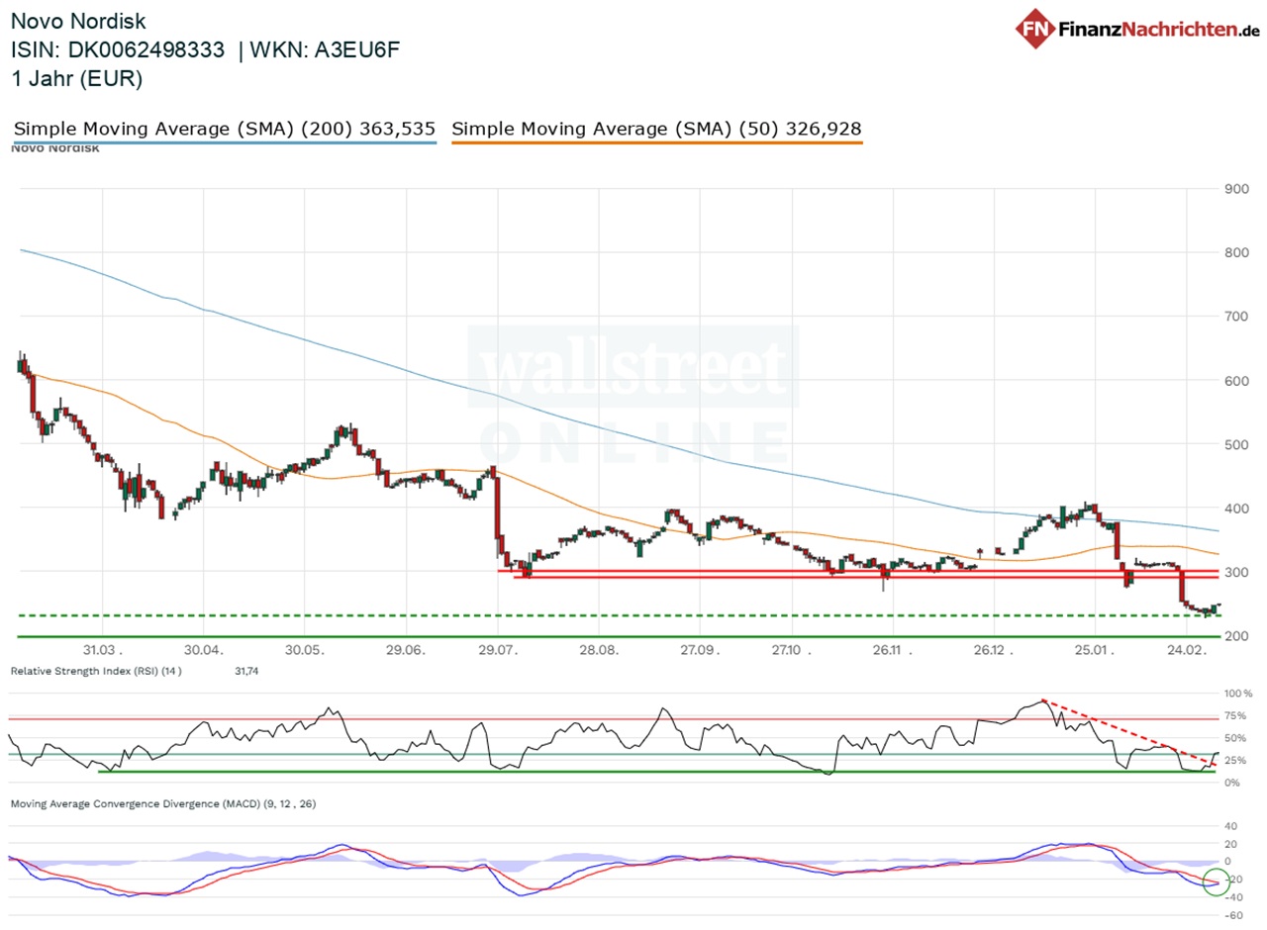Select the 29.07. date axis label
The image size is (1267, 930).
pos(500,652)
